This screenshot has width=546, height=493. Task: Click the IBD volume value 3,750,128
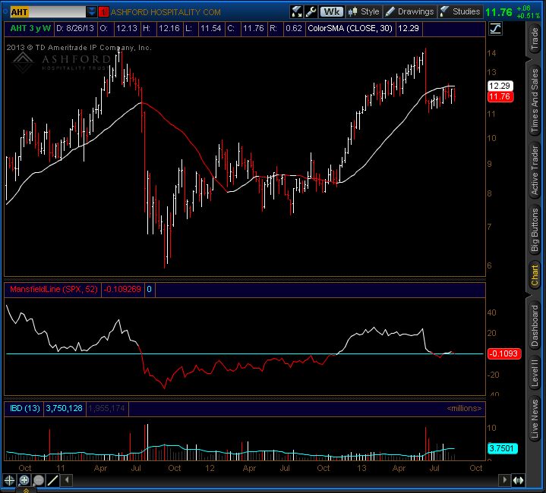tap(64, 408)
